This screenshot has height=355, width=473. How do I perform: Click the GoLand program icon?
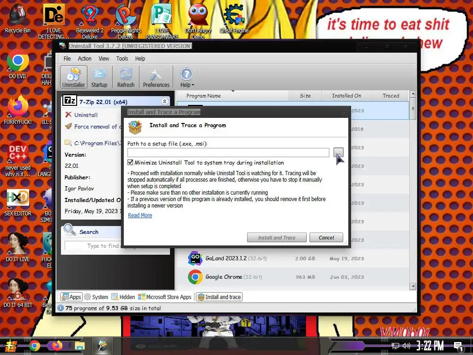(195, 258)
